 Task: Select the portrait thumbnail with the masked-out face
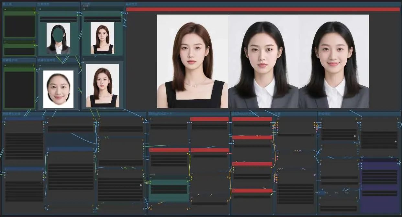58,38
